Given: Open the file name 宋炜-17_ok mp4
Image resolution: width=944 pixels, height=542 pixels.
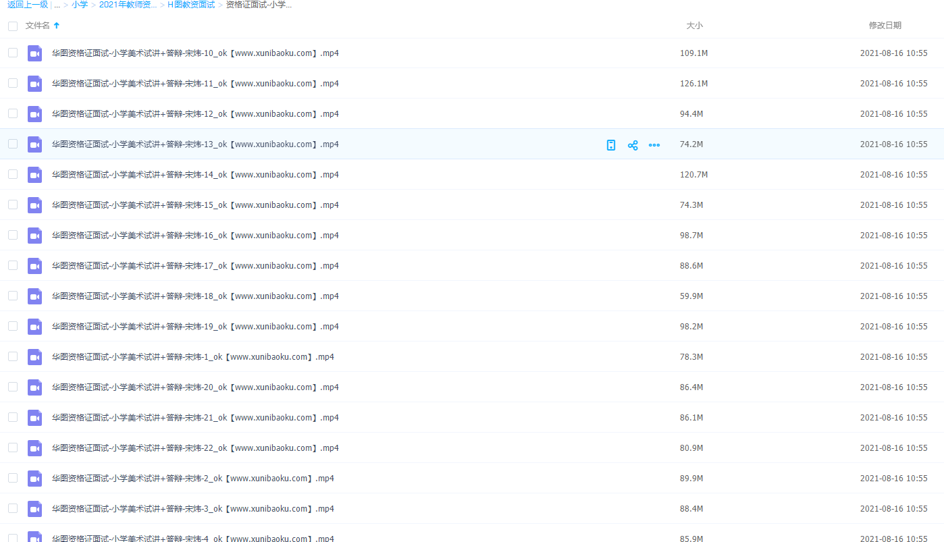Looking at the screenshot, I should point(195,266).
